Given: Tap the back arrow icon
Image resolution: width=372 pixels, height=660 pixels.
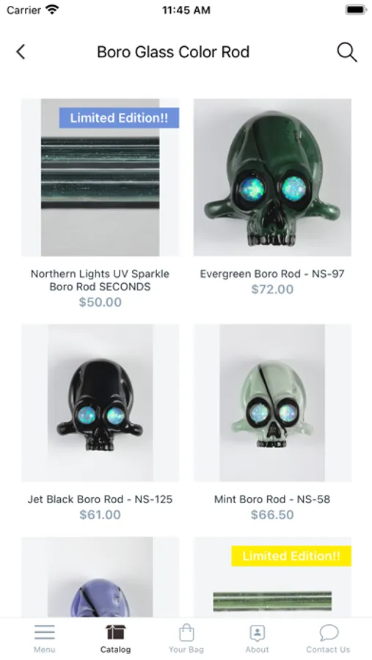Looking at the screenshot, I should click(21, 52).
